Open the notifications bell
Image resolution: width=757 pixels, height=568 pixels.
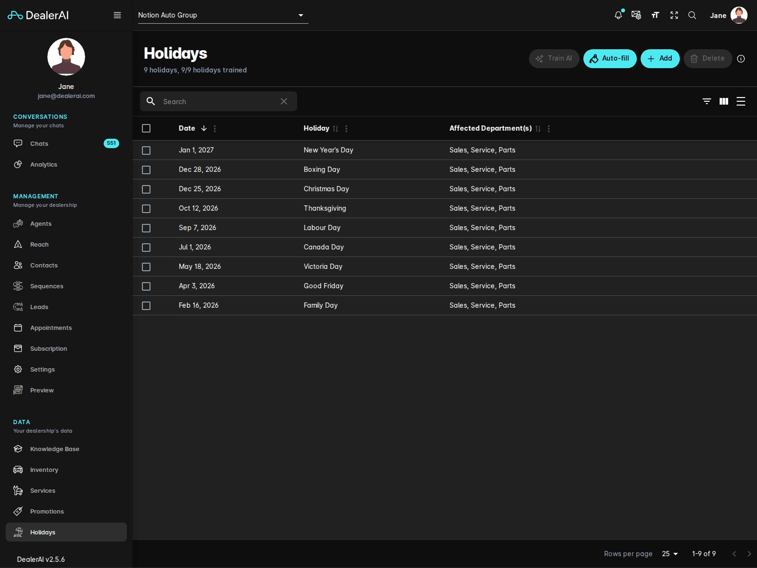point(618,15)
